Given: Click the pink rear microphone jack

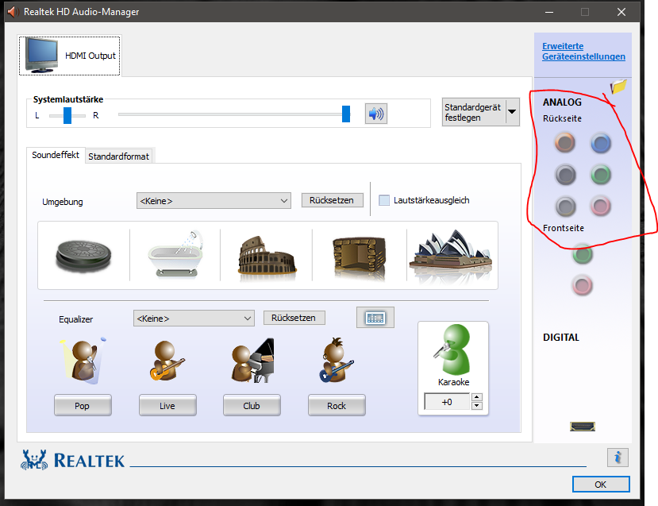Looking at the screenshot, I should click(601, 207).
